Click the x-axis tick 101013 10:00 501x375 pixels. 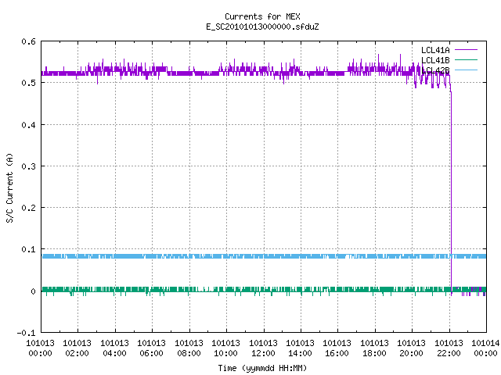[225, 348]
